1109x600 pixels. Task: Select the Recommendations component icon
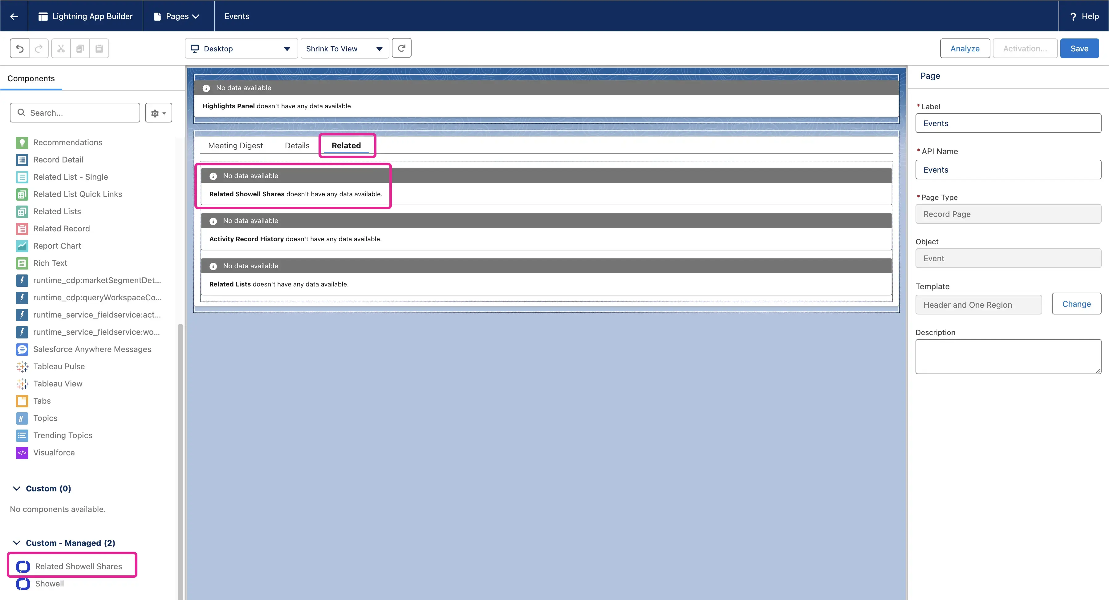tap(22, 142)
